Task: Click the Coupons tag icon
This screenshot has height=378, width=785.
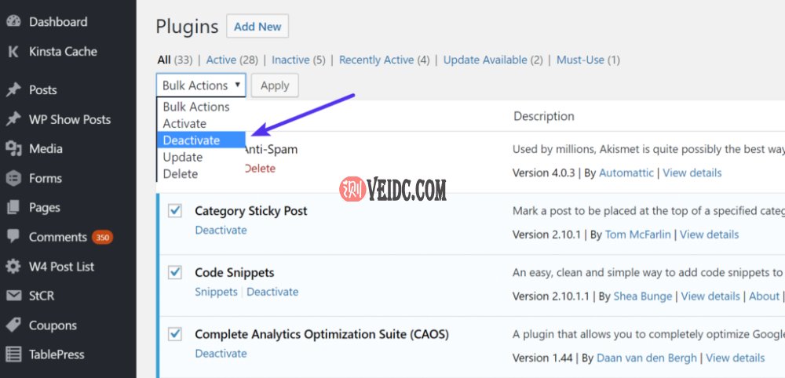Action: (13, 325)
